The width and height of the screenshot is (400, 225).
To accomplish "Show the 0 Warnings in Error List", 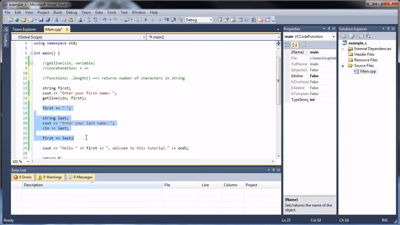I will point(50,177).
